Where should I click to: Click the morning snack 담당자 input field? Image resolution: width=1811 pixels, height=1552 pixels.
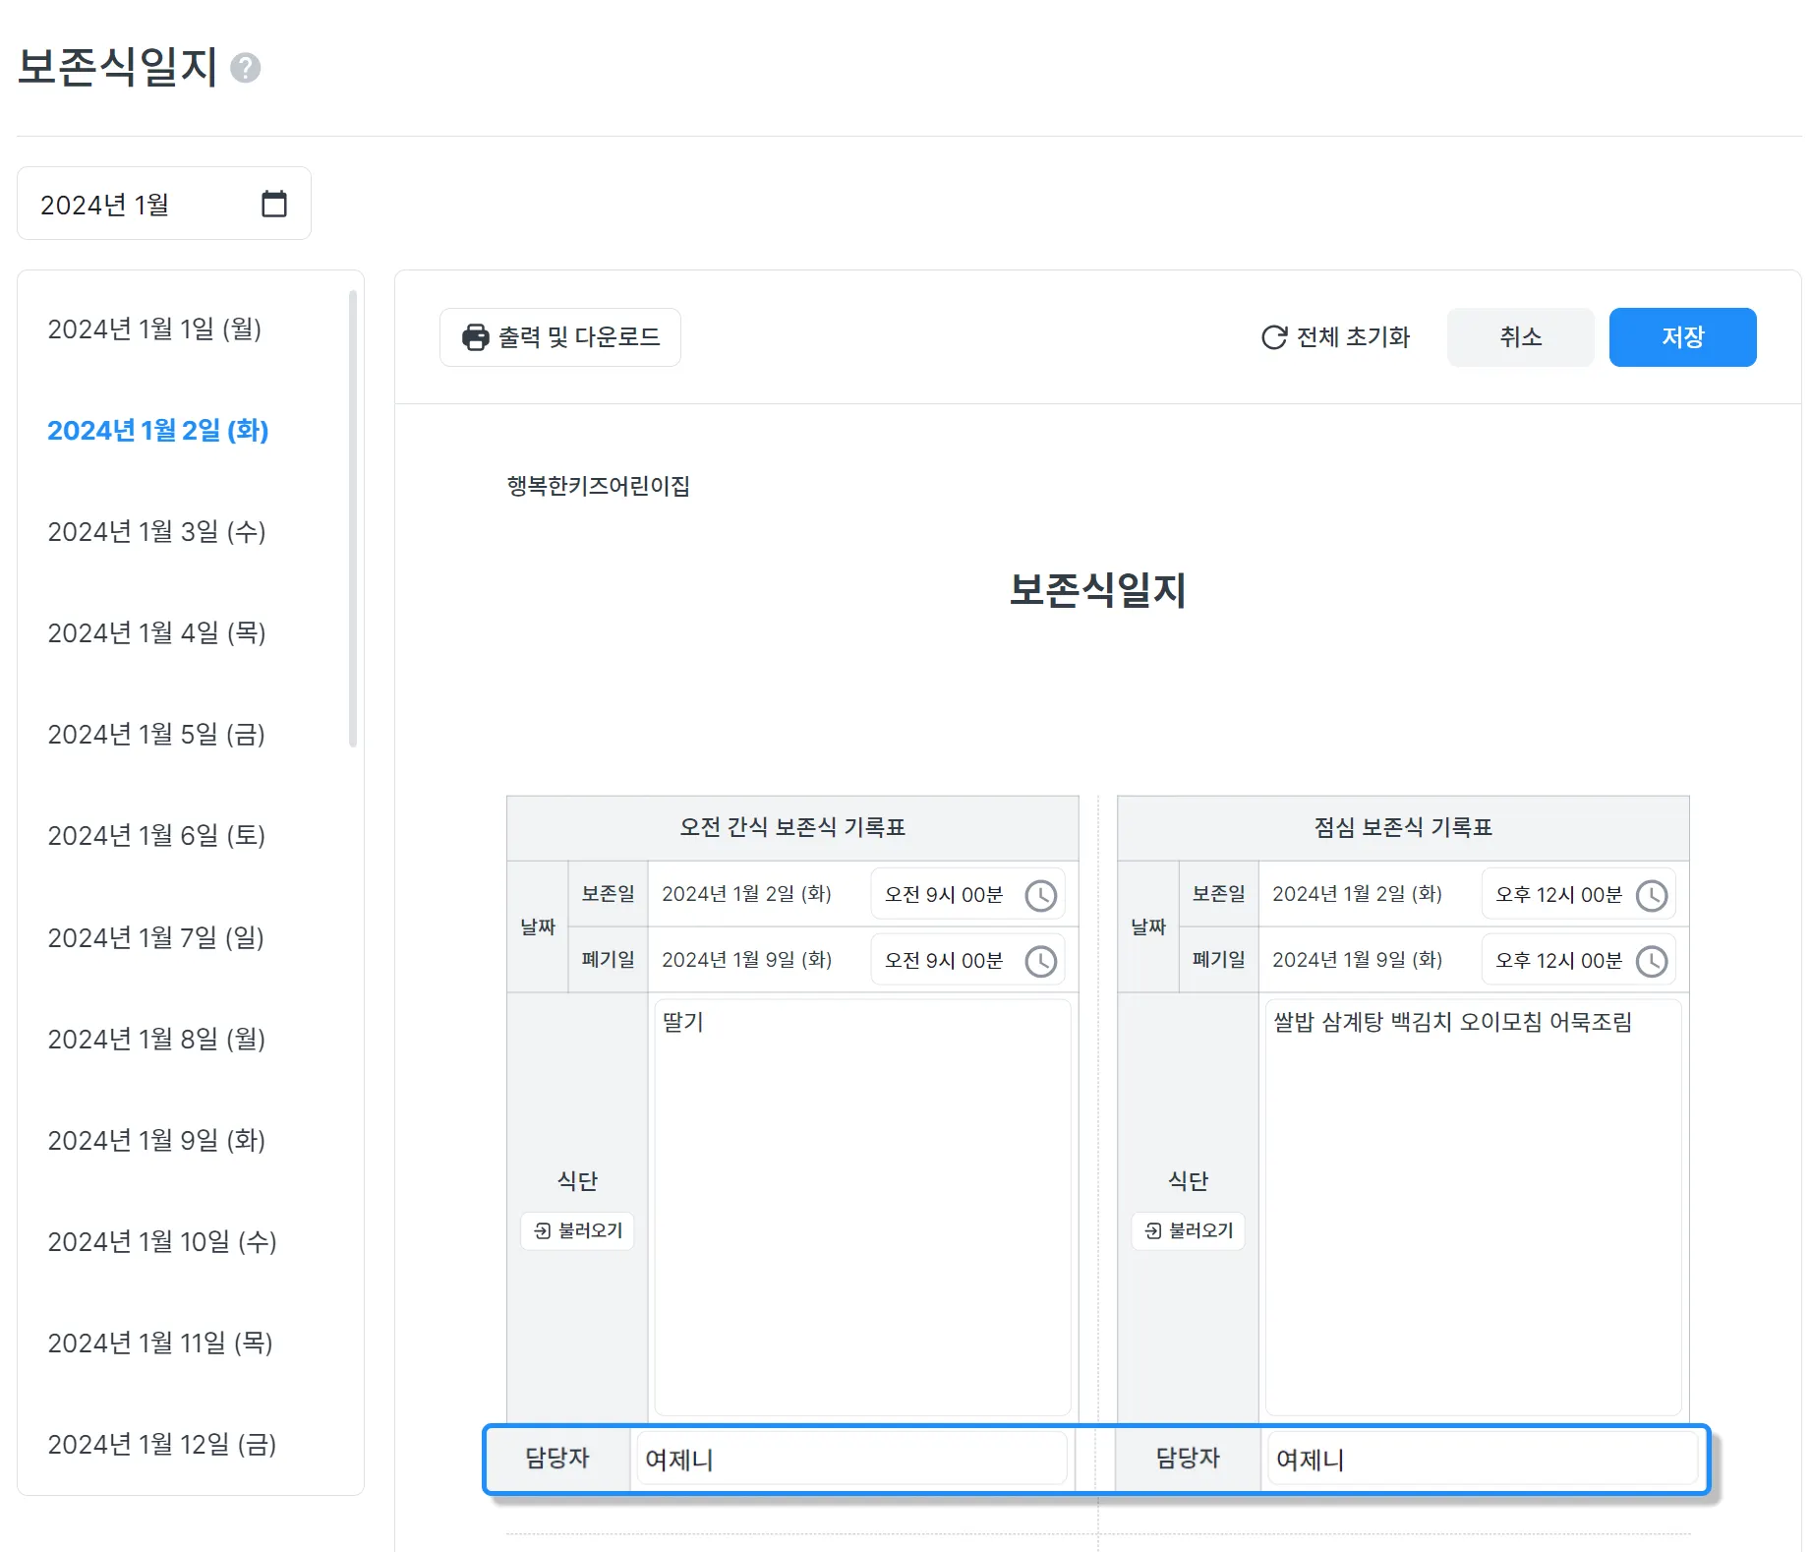[x=851, y=1460]
